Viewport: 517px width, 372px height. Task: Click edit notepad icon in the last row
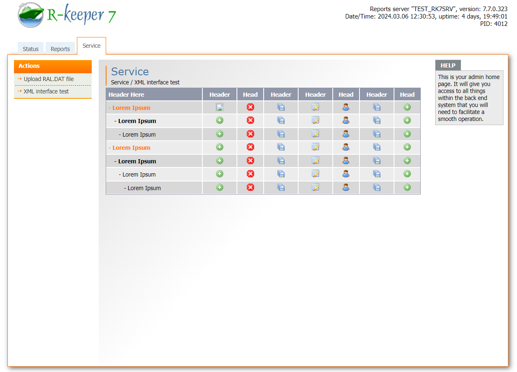[315, 188]
